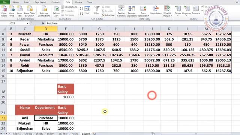Switch to the Home tab
The height and width of the screenshot is (135, 240).
click(16, 2)
